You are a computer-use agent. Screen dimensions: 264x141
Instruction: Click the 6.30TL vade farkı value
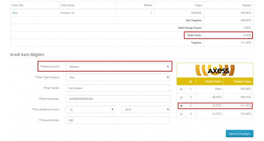point(247,35)
